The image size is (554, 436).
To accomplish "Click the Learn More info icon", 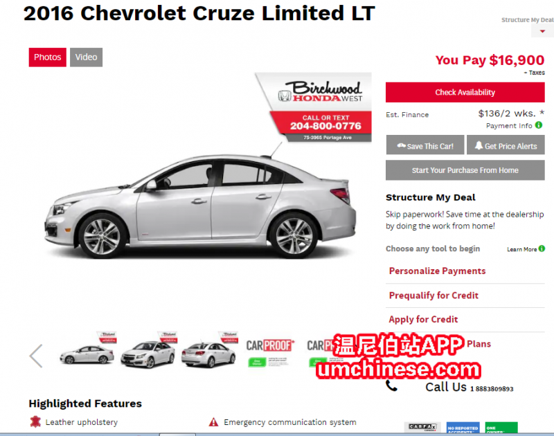I will click(x=542, y=248).
